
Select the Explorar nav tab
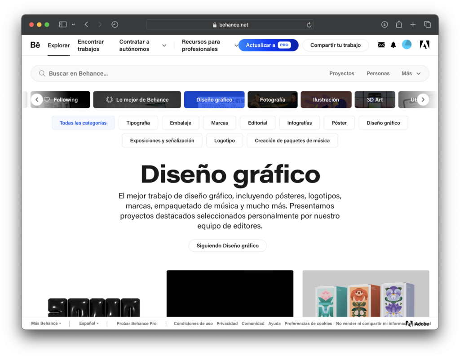59,45
